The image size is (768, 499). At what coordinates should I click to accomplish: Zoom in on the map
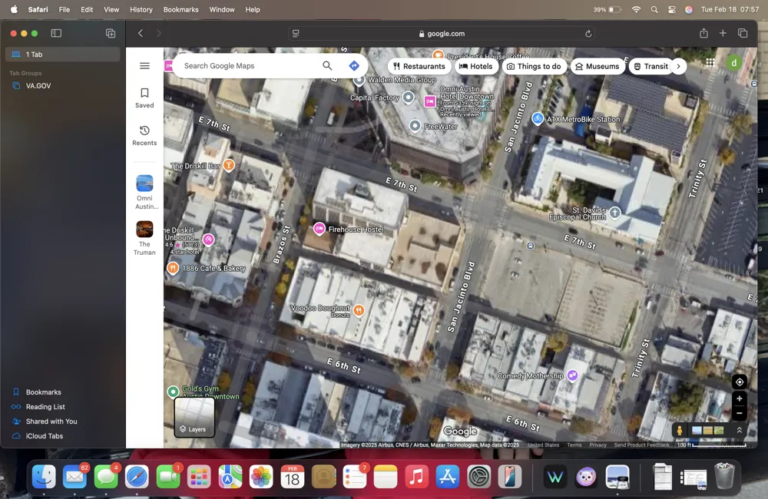click(739, 398)
